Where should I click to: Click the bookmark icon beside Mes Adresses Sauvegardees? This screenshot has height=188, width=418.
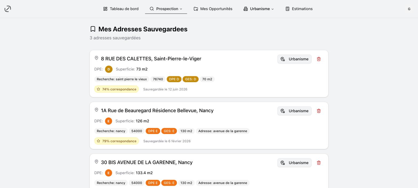[93, 29]
